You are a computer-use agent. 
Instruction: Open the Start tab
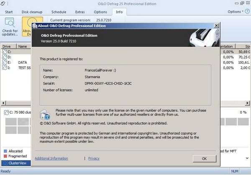(9, 12)
